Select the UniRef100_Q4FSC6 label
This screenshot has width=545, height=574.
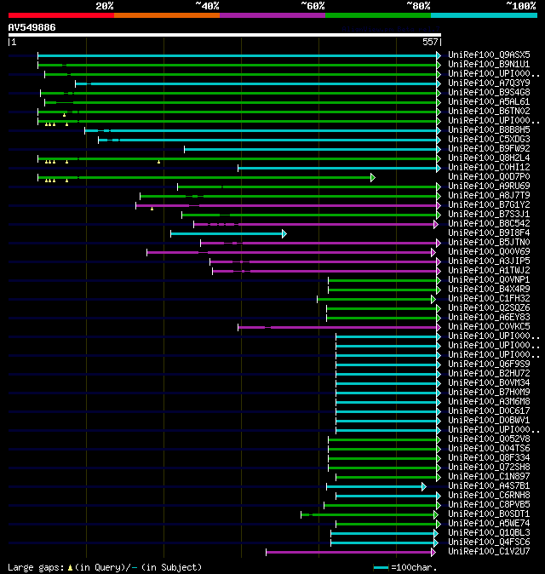pos(489,542)
